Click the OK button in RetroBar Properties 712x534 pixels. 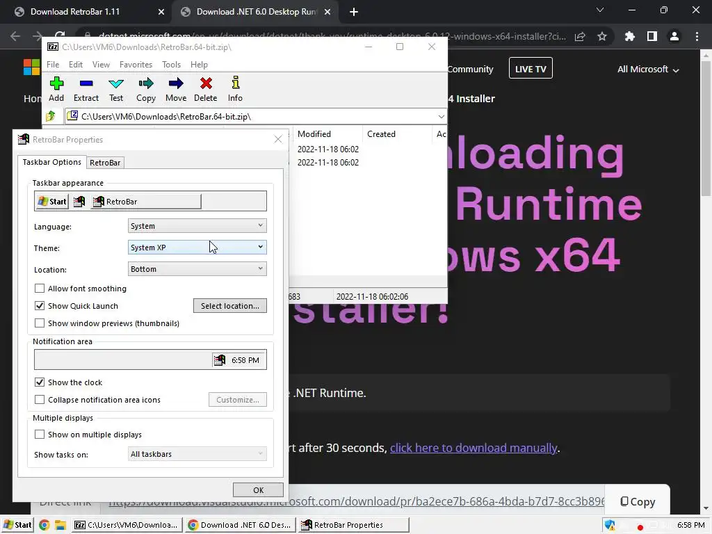tap(259, 490)
